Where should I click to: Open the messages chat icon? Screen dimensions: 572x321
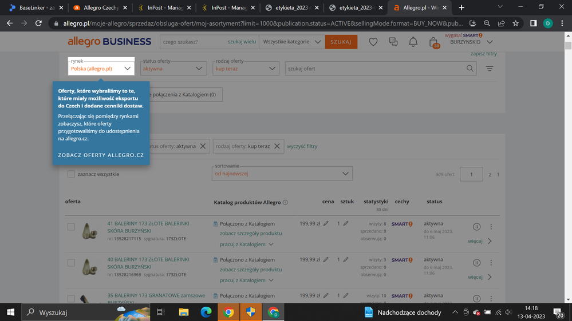coord(393,42)
